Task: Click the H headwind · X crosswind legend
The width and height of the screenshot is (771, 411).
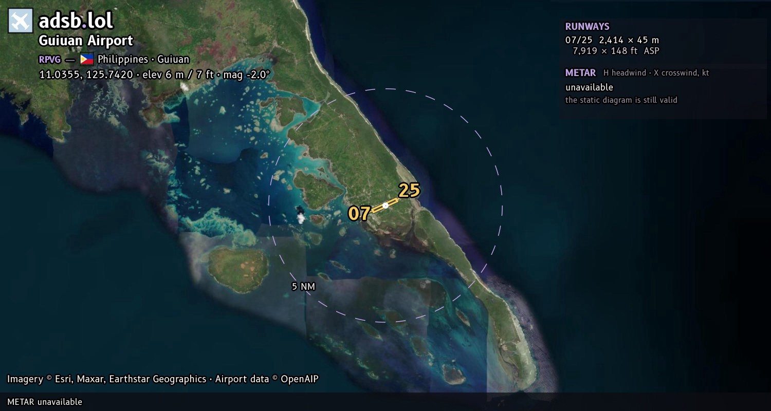Action: [x=656, y=73]
